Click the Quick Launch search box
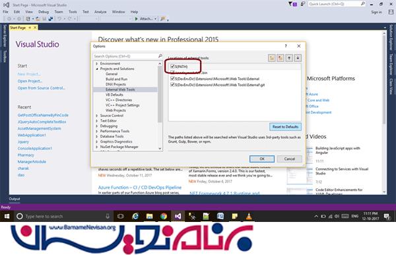Image resolution: width=396 pixels, height=255 pixels. pyautogui.click(x=337, y=4)
